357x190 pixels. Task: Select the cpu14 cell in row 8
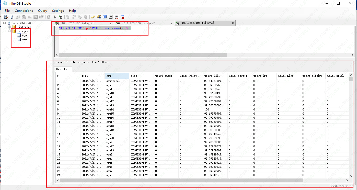[x=117, y=109]
